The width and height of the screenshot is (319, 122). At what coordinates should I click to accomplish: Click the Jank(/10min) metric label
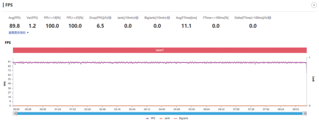click(x=126, y=18)
